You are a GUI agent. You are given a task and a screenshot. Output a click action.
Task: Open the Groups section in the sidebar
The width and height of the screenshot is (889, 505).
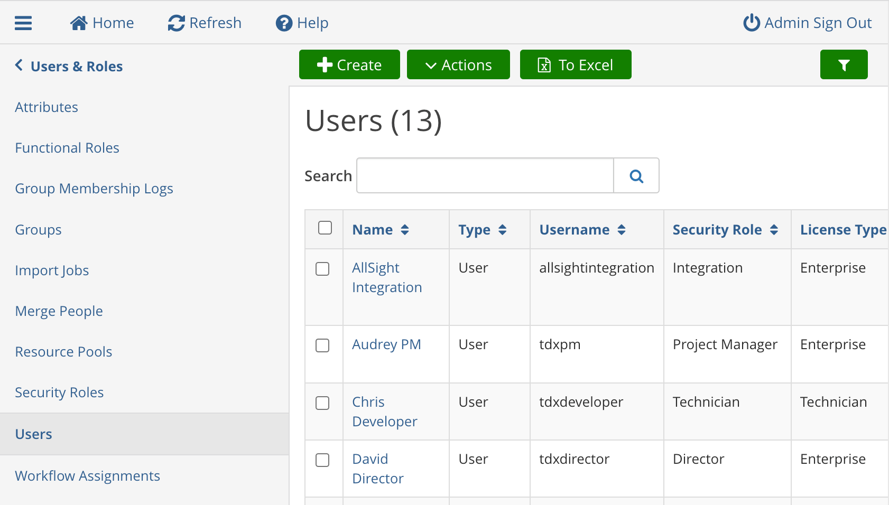(x=38, y=229)
